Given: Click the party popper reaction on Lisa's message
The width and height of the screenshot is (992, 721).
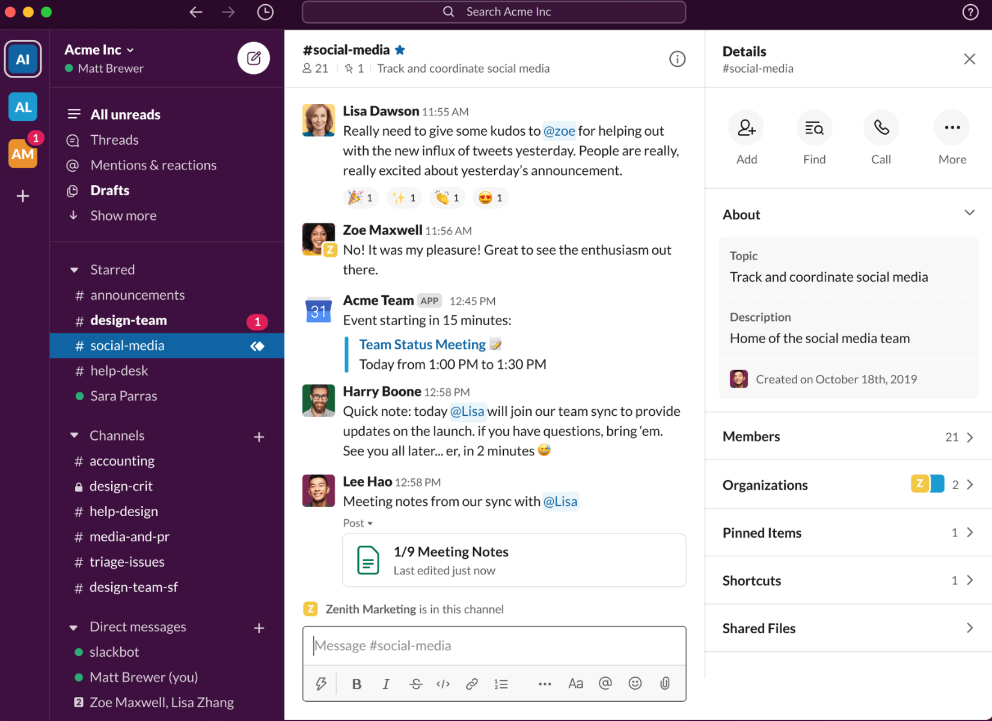Looking at the screenshot, I should coord(361,198).
